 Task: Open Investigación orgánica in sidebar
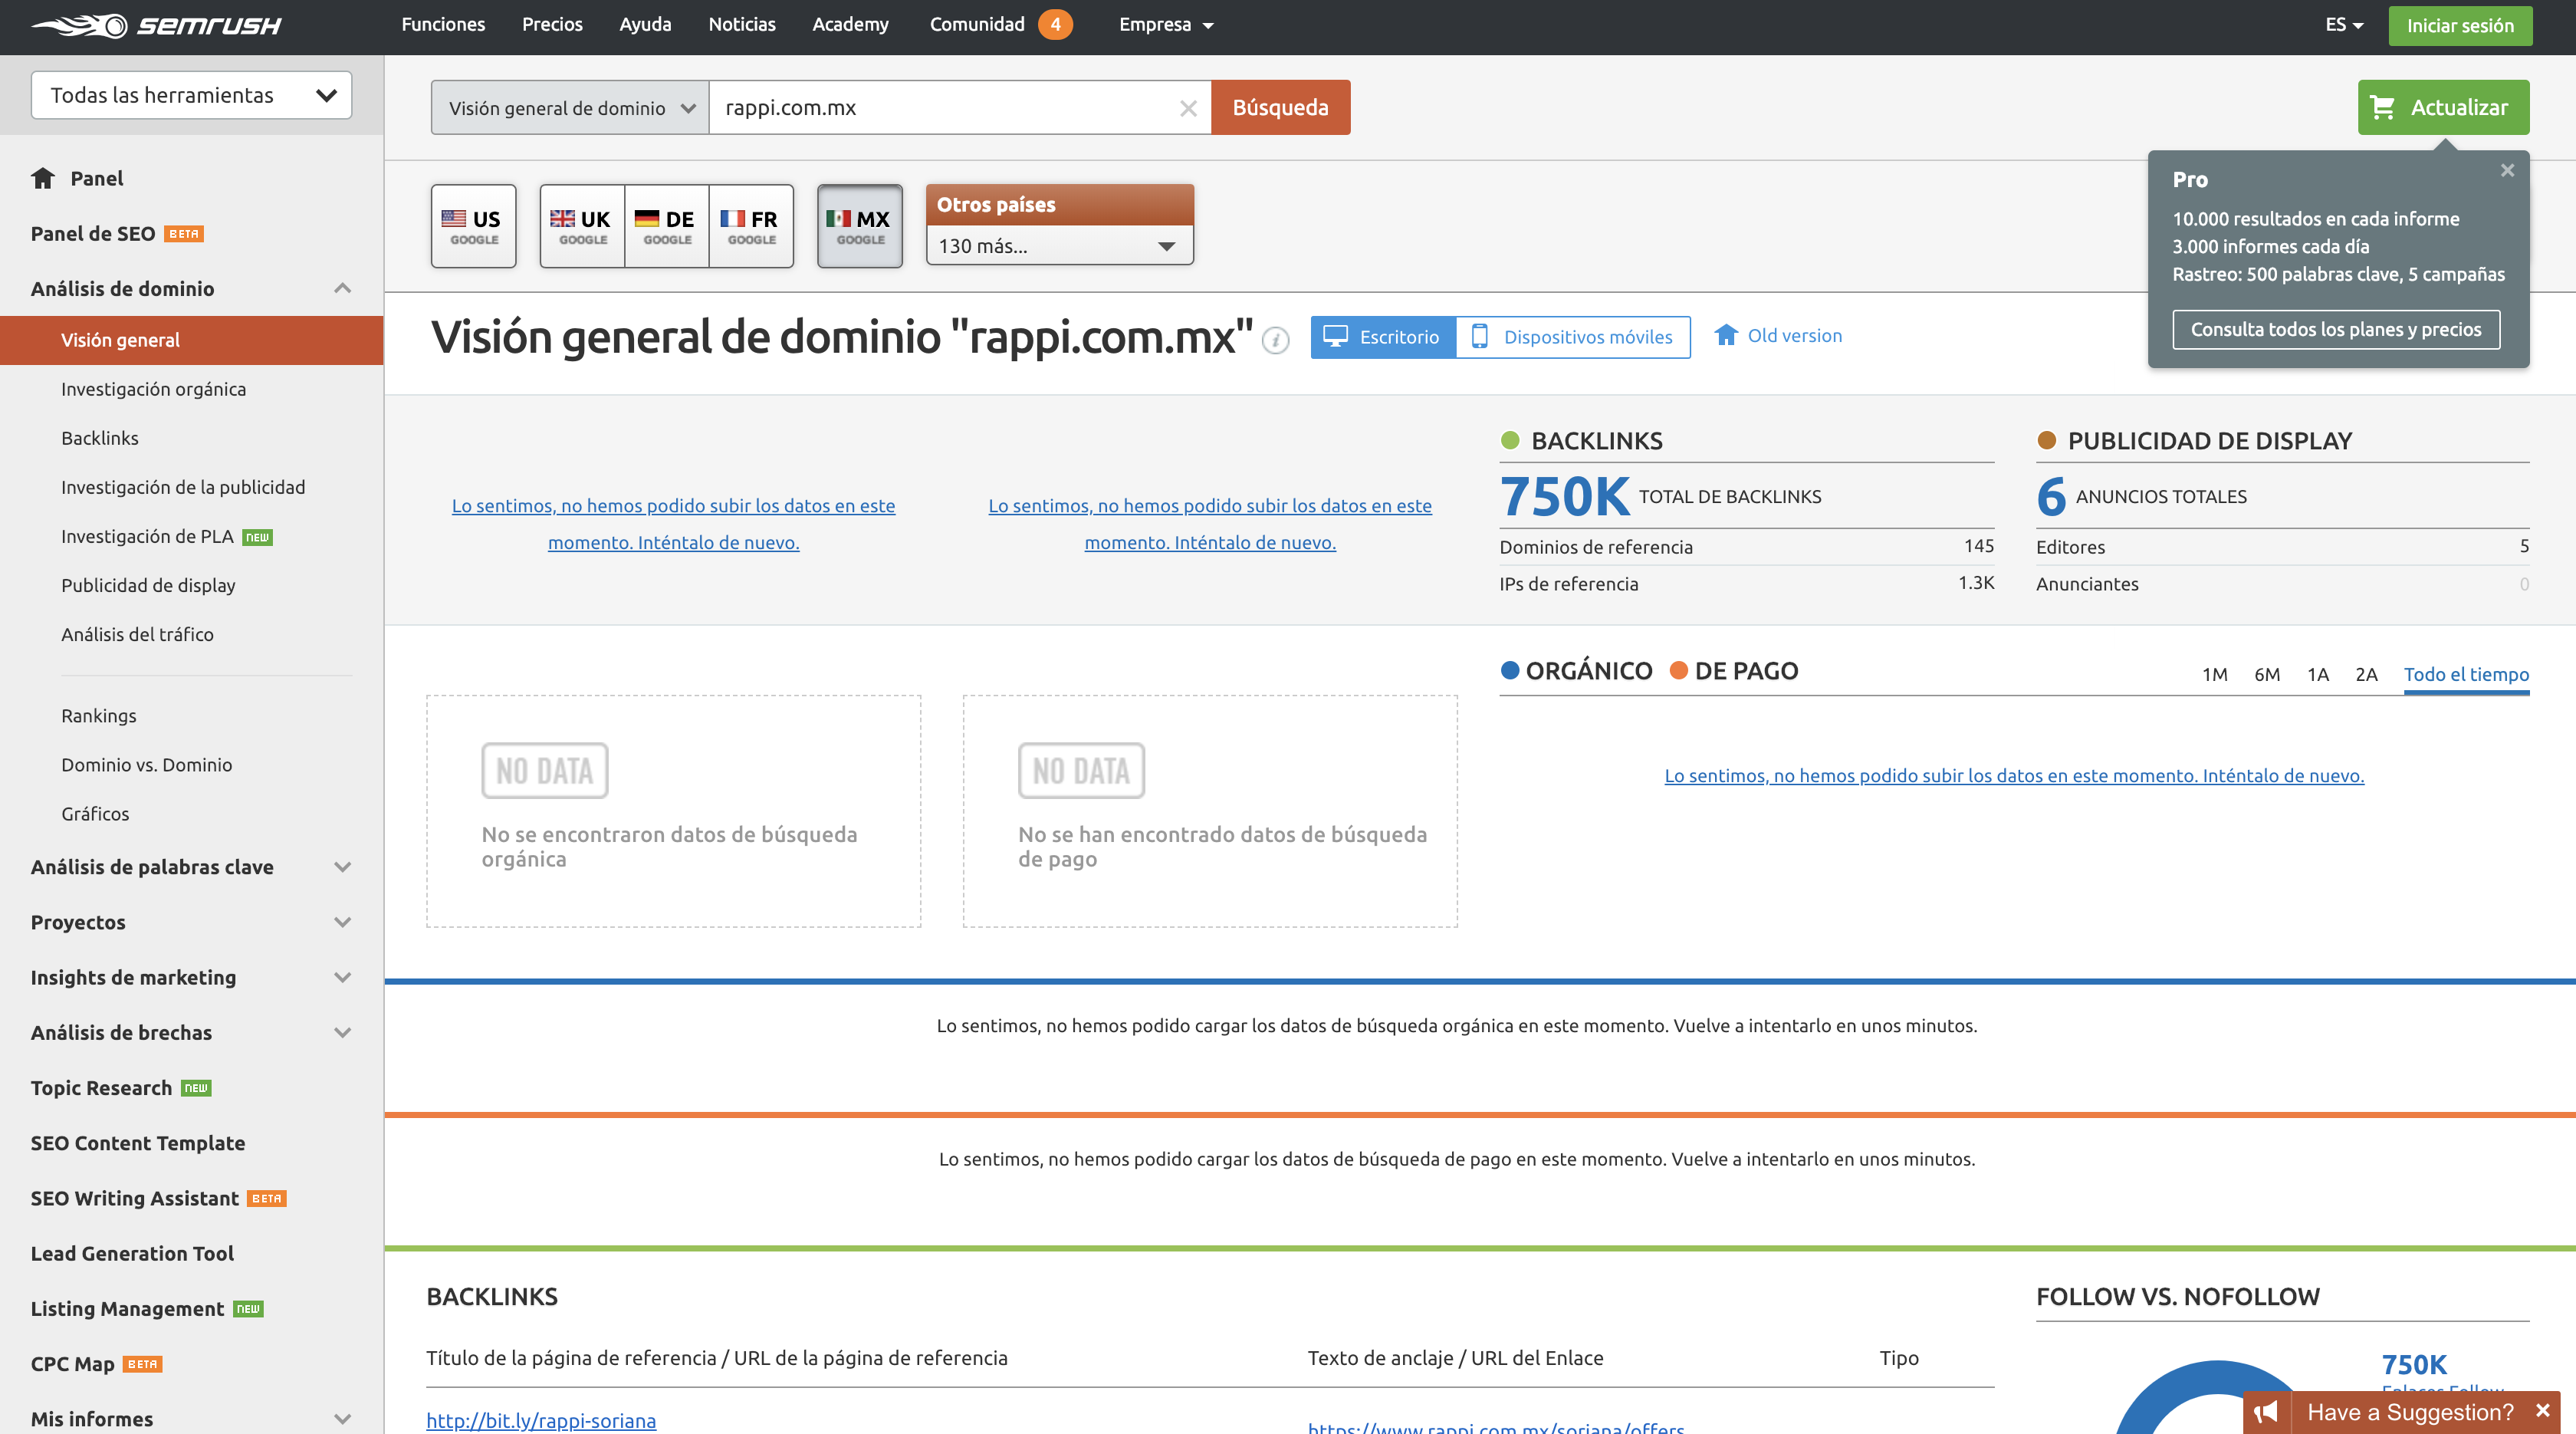[153, 389]
